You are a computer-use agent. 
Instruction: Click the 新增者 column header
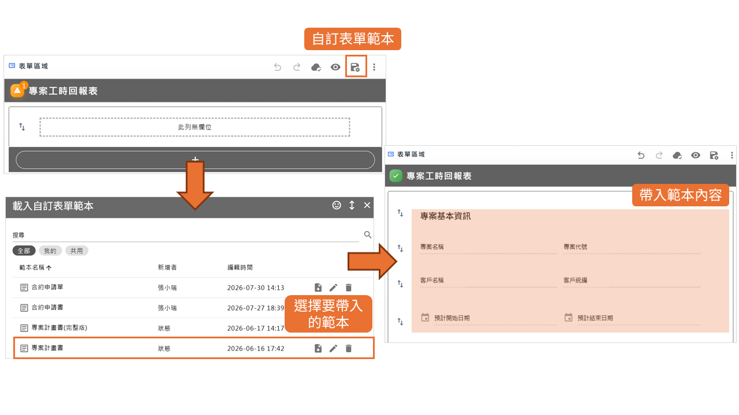[x=167, y=267]
